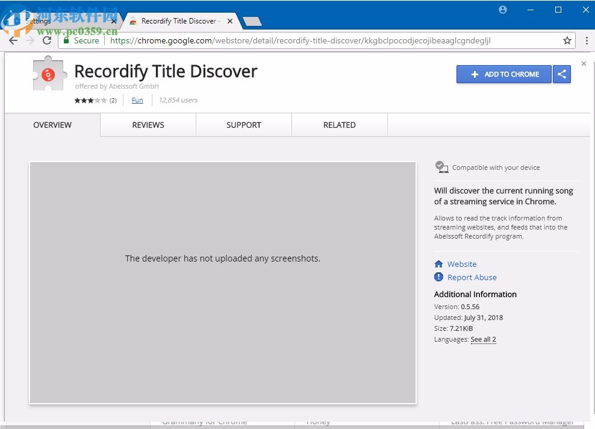Viewport: 595px width, 429px height.
Task: Click the rating count (2)
Action: click(113, 101)
